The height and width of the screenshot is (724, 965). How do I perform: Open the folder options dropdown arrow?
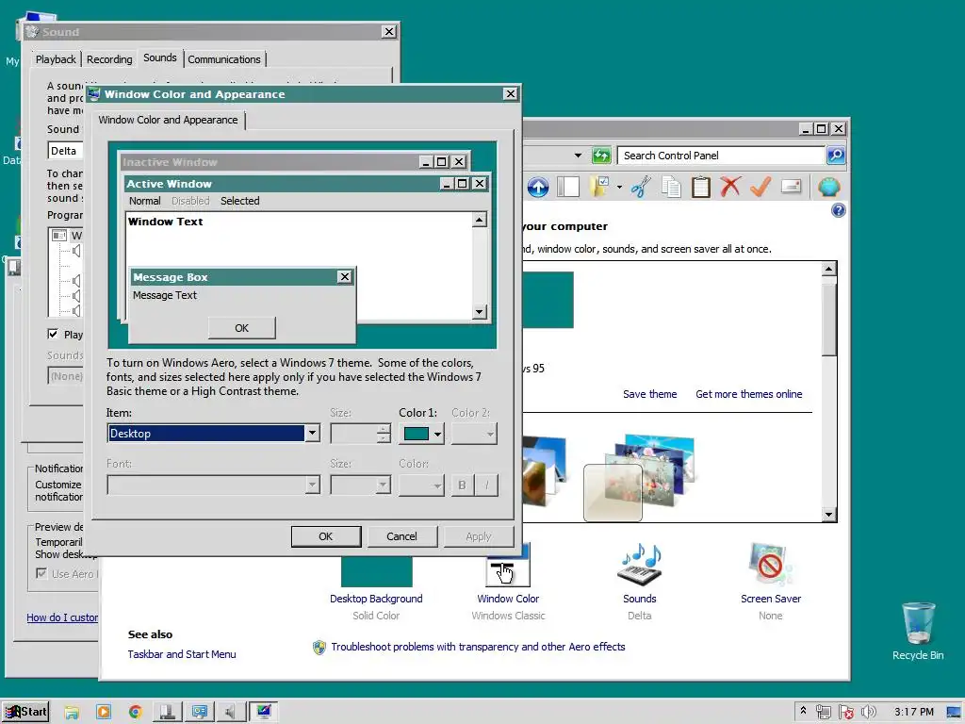619,188
